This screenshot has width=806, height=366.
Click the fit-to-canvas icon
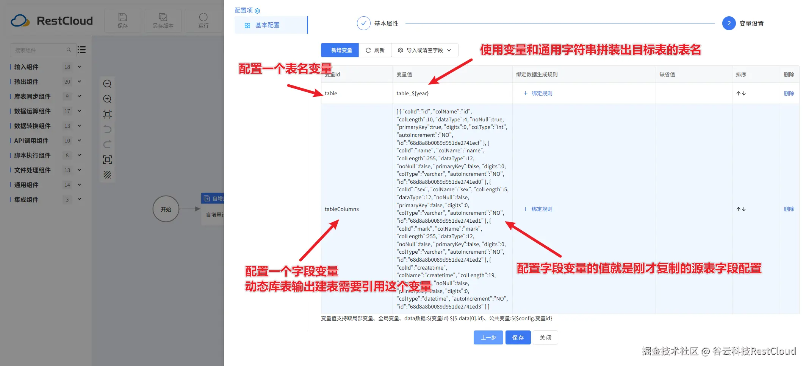point(107,114)
